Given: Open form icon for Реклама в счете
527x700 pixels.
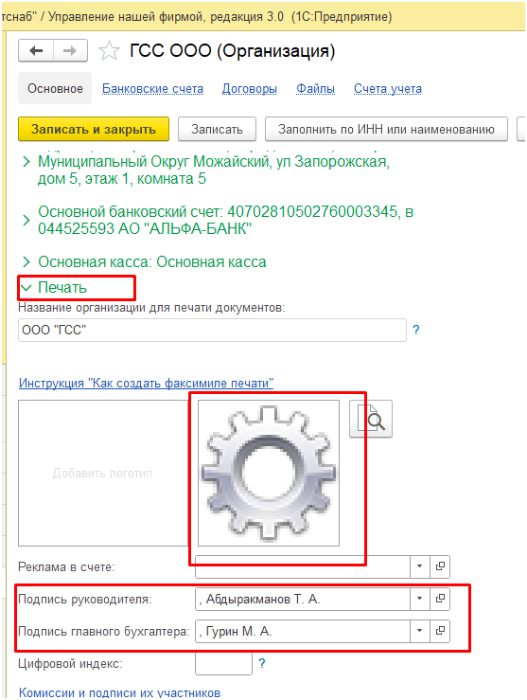Looking at the screenshot, I should [440, 566].
